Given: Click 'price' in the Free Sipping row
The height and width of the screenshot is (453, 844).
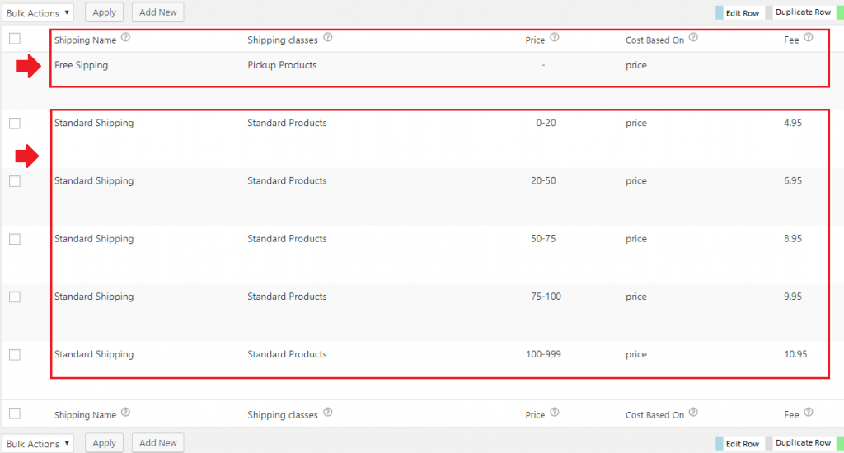Looking at the screenshot, I should point(636,66).
